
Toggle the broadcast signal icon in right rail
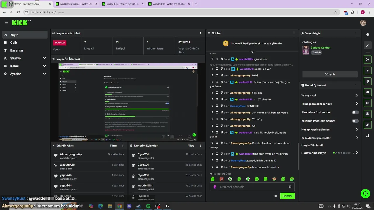pyautogui.click(x=368, y=103)
